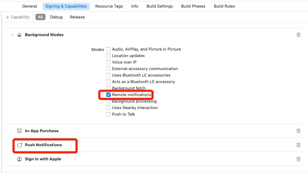
Task: Click trash icon next to Sign in with Apple
Action: point(298,159)
